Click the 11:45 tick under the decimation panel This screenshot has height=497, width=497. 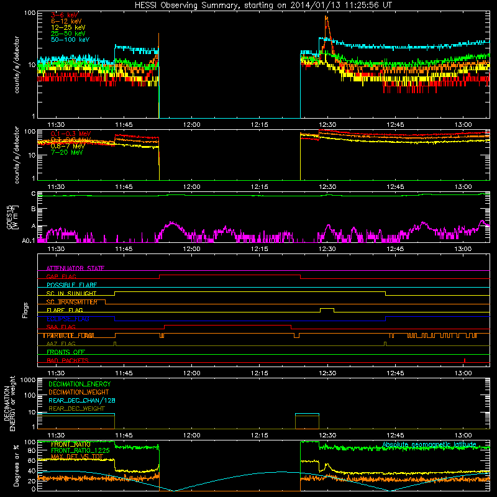click(x=124, y=435)
